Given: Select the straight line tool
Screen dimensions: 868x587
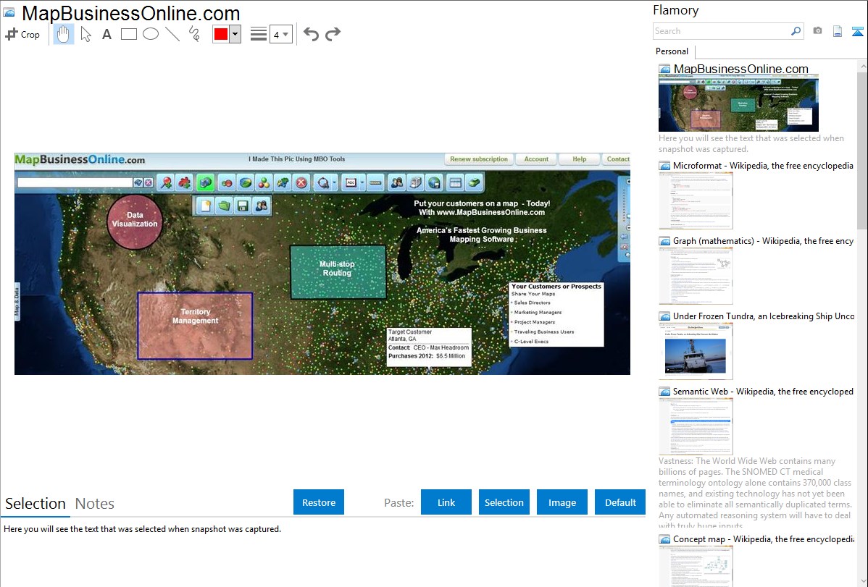Looking at the screenshot, I should click(x=172, y=34).
